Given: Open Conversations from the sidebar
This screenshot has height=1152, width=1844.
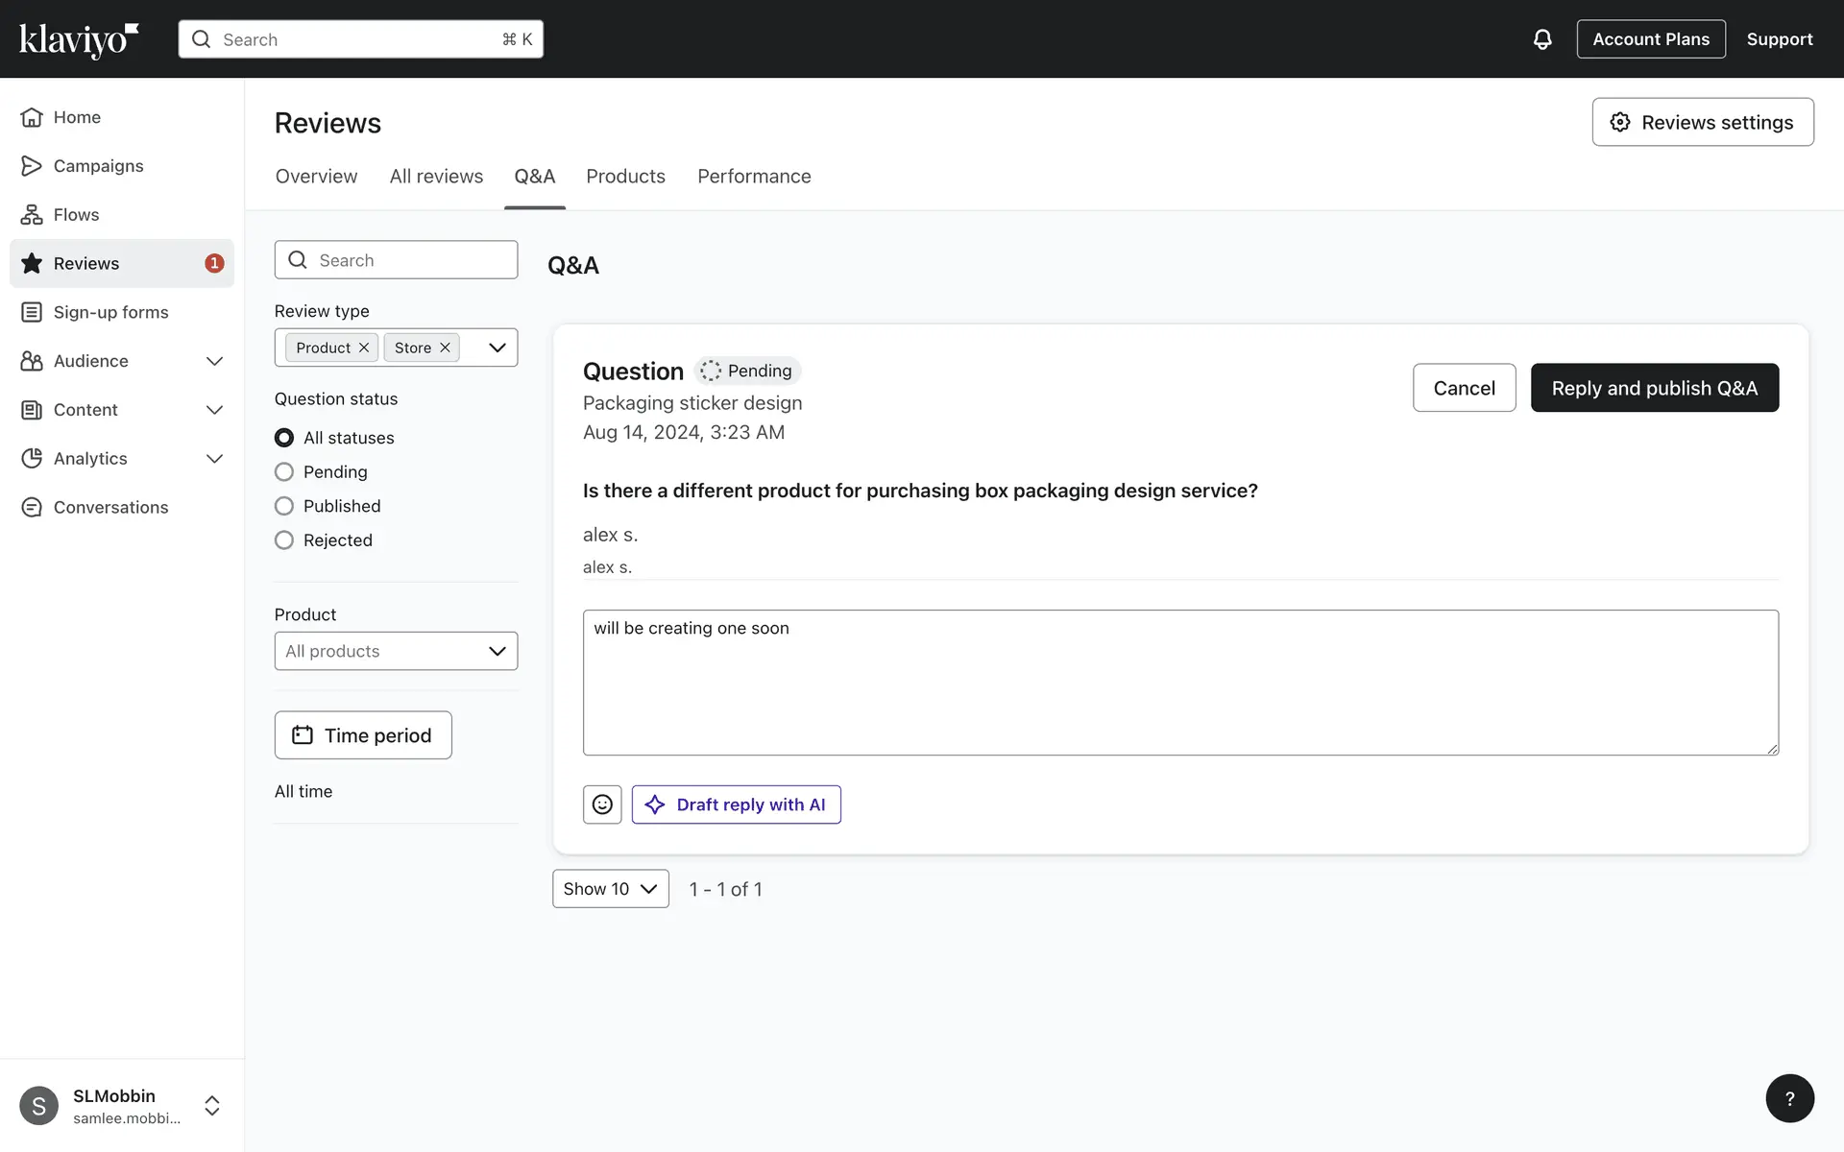Looking at the screenshot, I should (x=110, y=507).
